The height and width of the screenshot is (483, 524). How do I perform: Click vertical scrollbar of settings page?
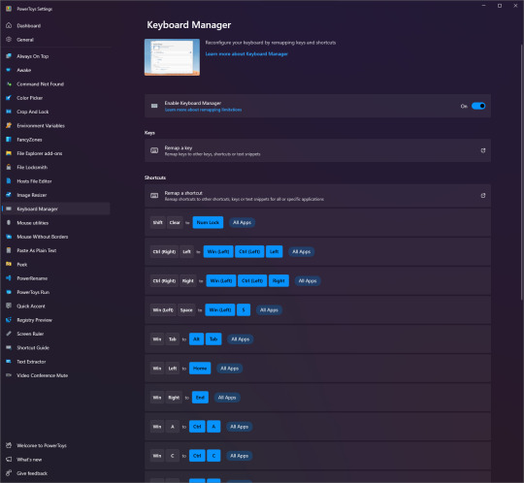point(521,172)
